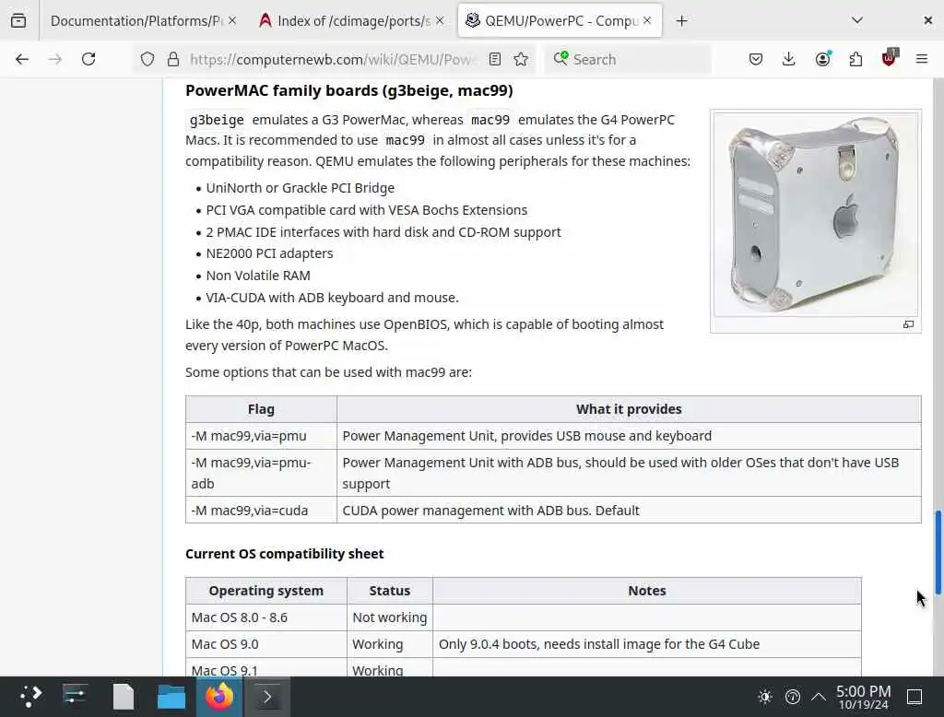Select the g3beige code text
The width and height of the screenshot is (944, 717).
pyautogui.click(x=217, y=120)
